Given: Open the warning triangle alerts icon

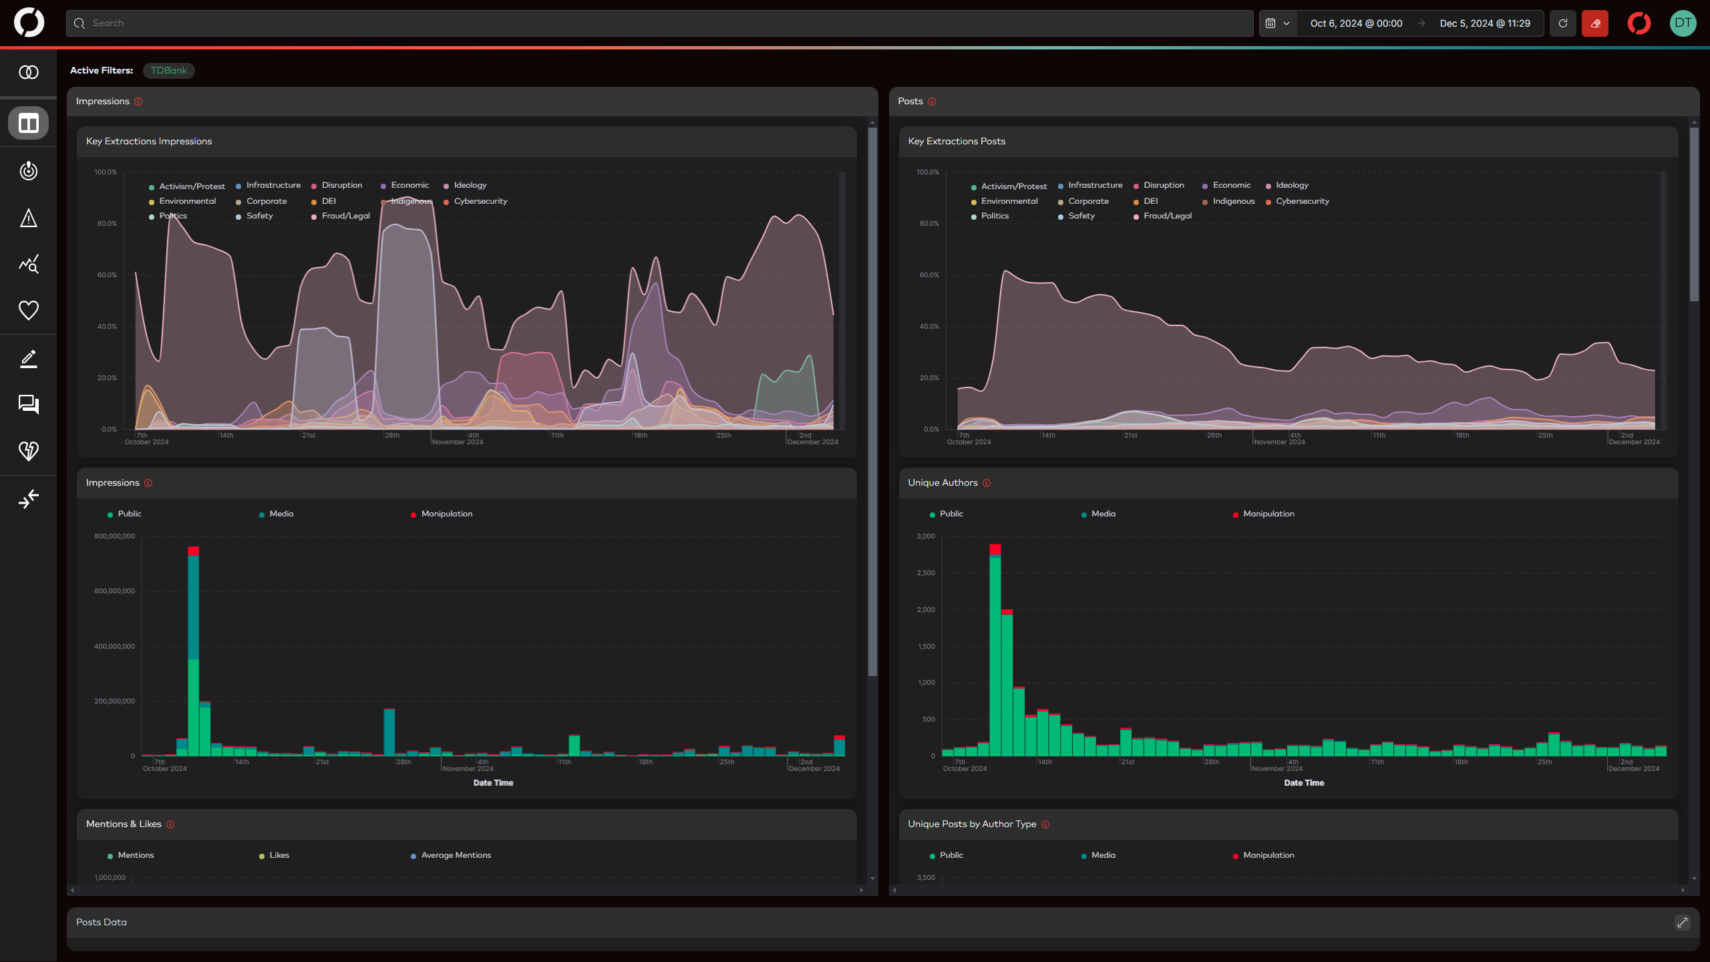Looking at the screenshot, I should (x=28, y=218).
